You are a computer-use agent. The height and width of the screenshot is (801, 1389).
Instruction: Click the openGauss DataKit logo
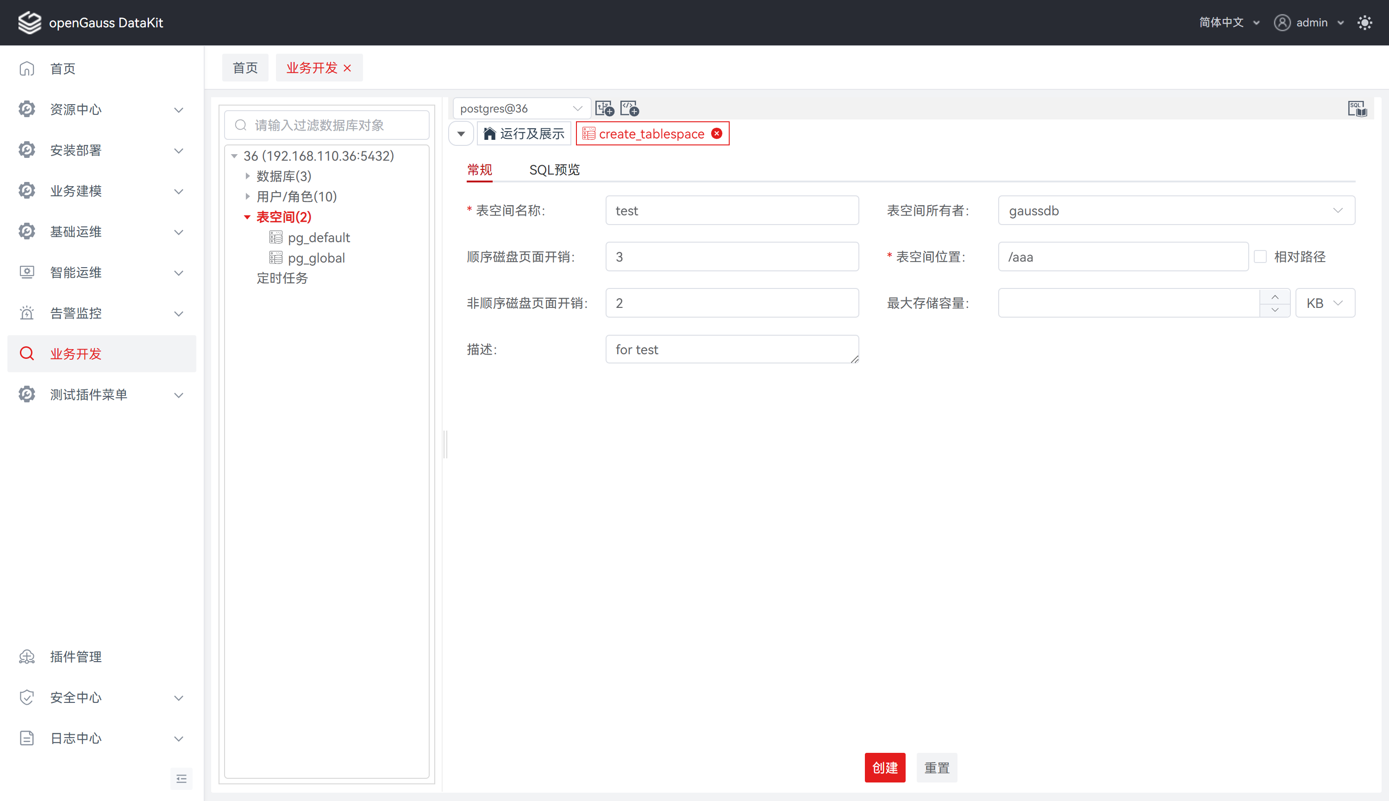30,23
